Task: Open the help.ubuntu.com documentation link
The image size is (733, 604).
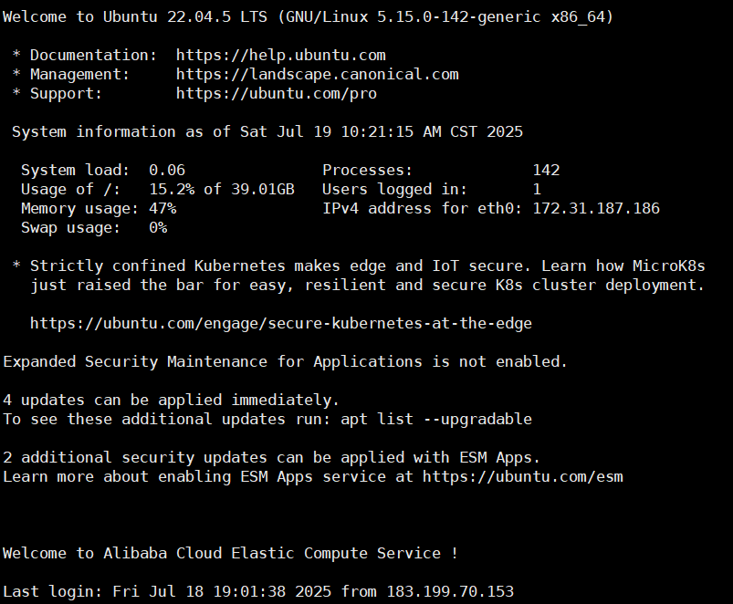Action: pos(280,55)
